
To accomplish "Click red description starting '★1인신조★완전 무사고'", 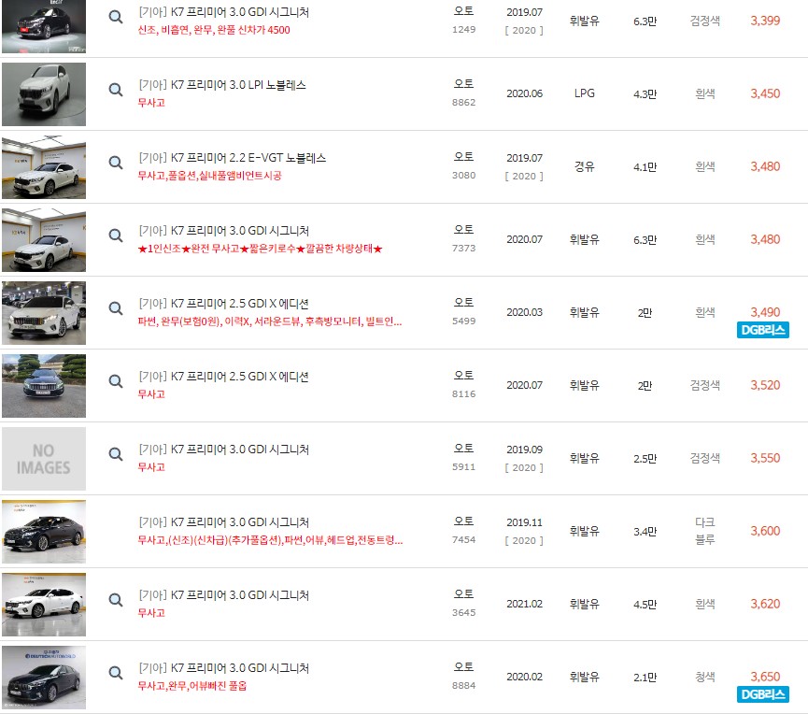I will tap(261, 249).
